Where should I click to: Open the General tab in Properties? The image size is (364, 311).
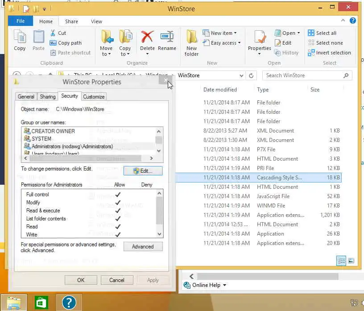(x=26, y=97)
